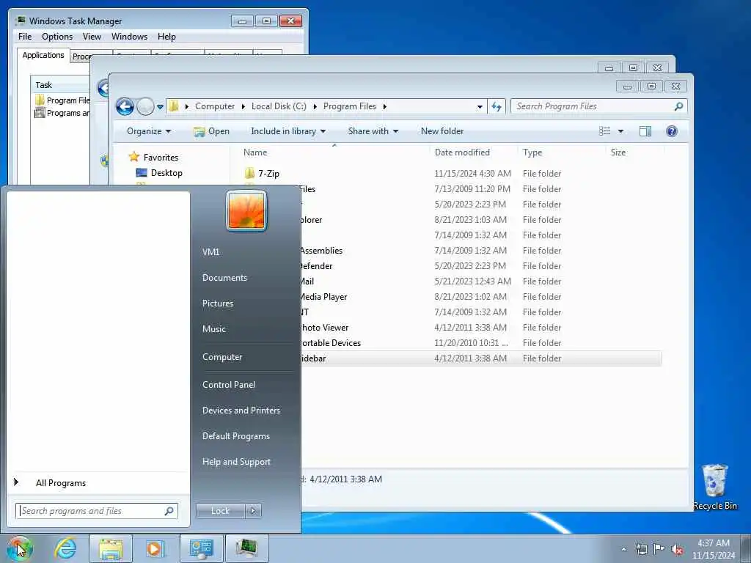Open the address bar history dropdown
The width and height of the screenshot is (751, 563).
click(480, 107)
